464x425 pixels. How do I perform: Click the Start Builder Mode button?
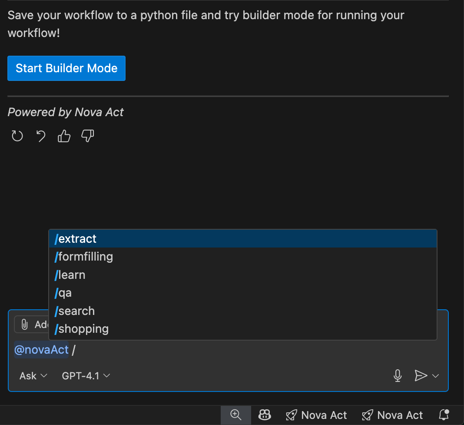tap(66, 68)
